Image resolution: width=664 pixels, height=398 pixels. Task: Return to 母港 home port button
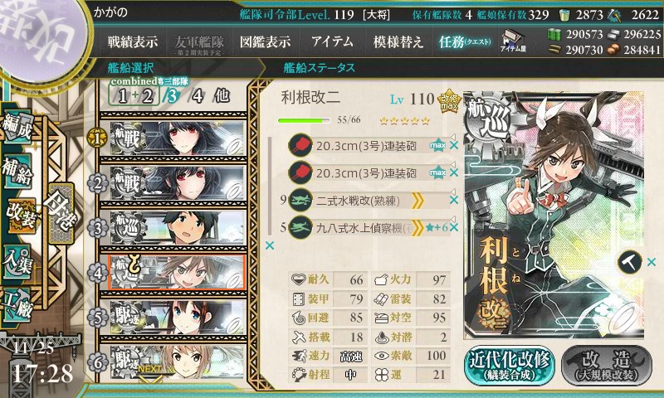61,214
